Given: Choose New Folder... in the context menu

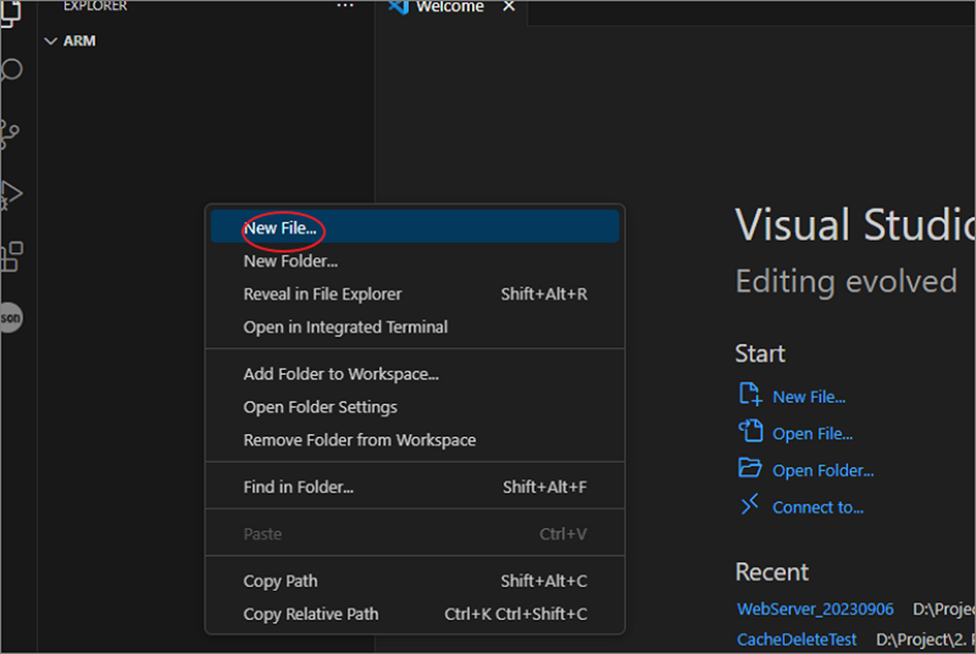Looking at the screenshot, I should [415, 261].
